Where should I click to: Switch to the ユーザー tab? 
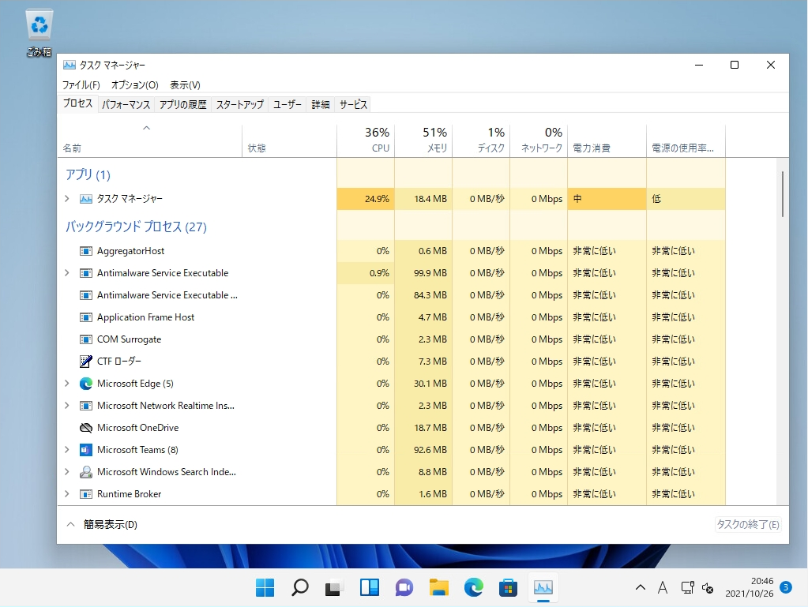287,104
